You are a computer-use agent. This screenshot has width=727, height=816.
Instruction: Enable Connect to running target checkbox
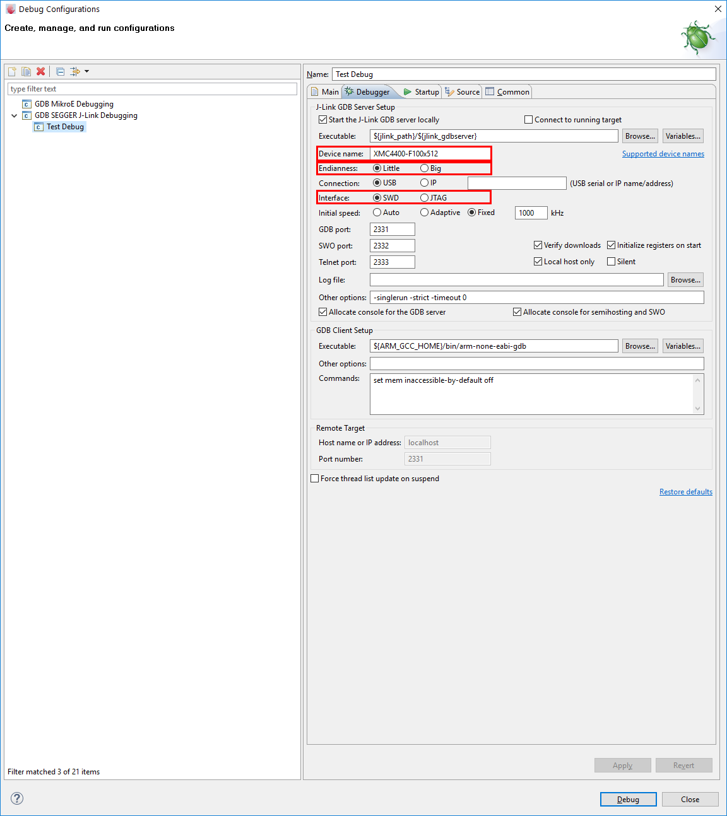point(529,120)
